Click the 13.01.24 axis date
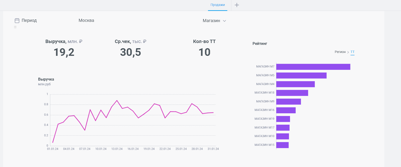Viewport: 401px width, 167px height. click(117, 149)
